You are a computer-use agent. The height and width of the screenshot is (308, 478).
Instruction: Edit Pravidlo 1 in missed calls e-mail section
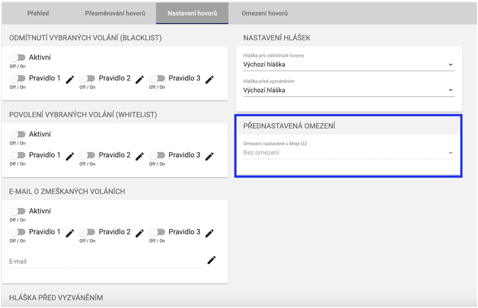(x=70, y=233)
